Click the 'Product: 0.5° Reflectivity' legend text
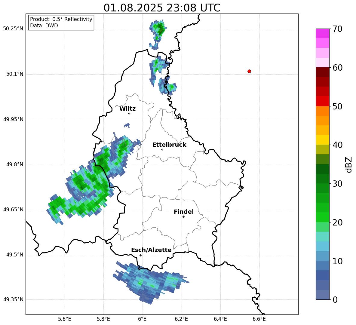The width and height of the screenshot is (356, 325). [x=61, y=19]
